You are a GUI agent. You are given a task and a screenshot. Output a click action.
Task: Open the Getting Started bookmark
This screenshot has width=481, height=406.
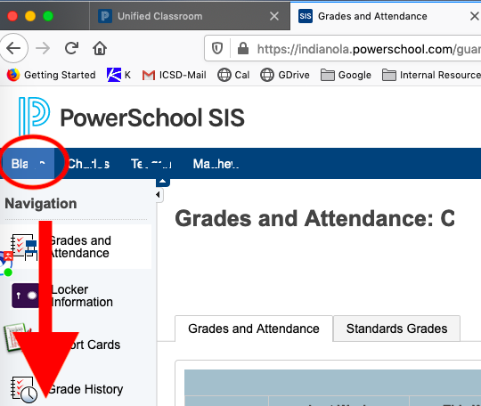point(52,75)
